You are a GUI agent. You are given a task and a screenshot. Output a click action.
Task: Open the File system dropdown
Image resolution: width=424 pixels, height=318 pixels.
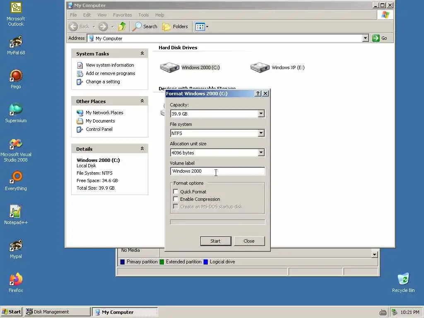tap(261, 133)
